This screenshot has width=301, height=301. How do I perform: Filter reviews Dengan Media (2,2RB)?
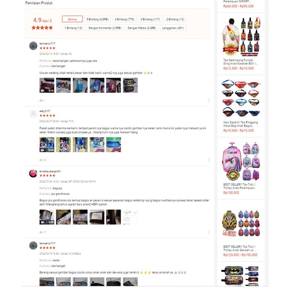coord(142,28)
